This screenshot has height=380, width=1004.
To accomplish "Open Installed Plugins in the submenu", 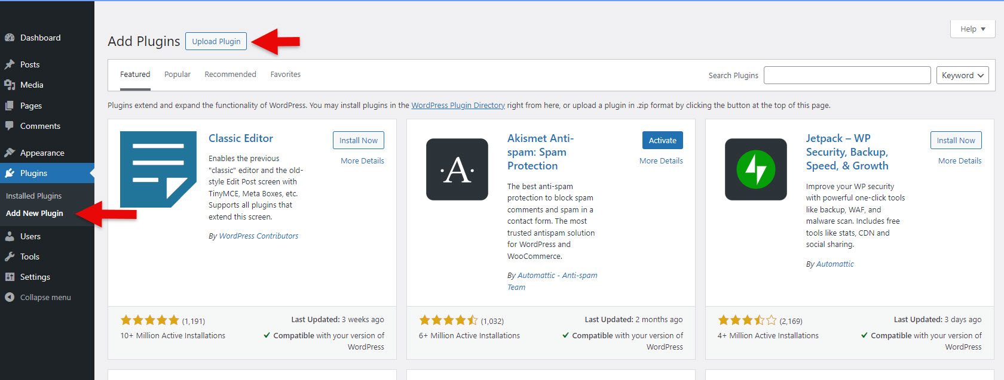I will click(x=33, y=196).
